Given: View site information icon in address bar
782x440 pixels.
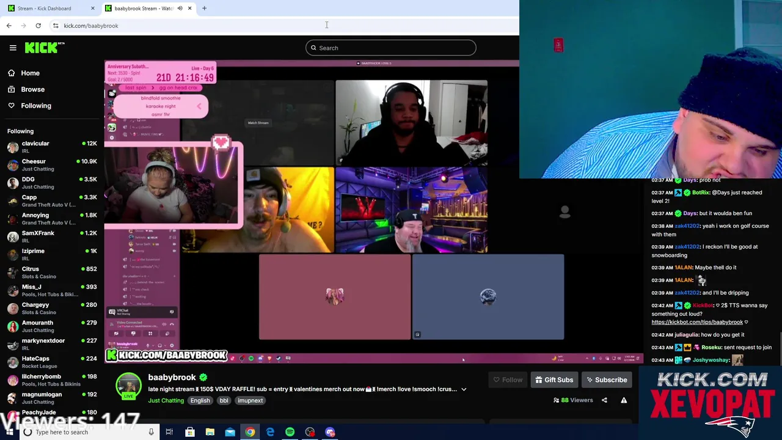Looking at the screenshot, I should coord(56,26).
